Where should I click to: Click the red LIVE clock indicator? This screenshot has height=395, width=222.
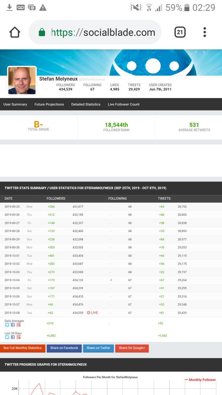[x=92, y=313]
